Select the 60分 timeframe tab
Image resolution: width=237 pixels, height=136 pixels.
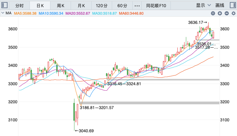point(122,6)
